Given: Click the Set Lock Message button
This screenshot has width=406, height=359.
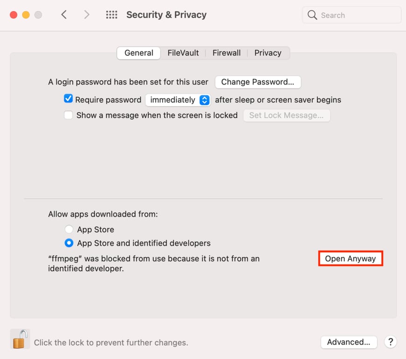Looking at the screenshot, I should [x=287, y=115].
